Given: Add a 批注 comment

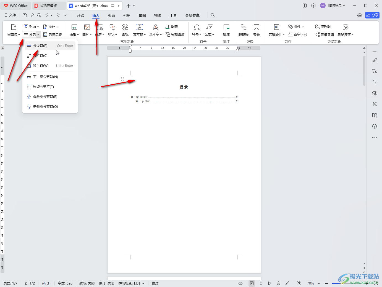Looking at the screenshot, I should 226,27.
